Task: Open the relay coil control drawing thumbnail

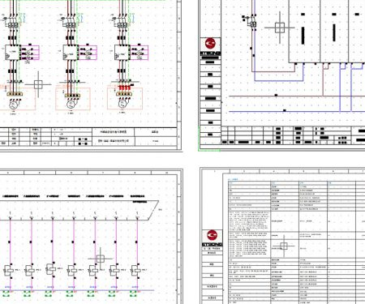Action: click(x=92, y=236)
